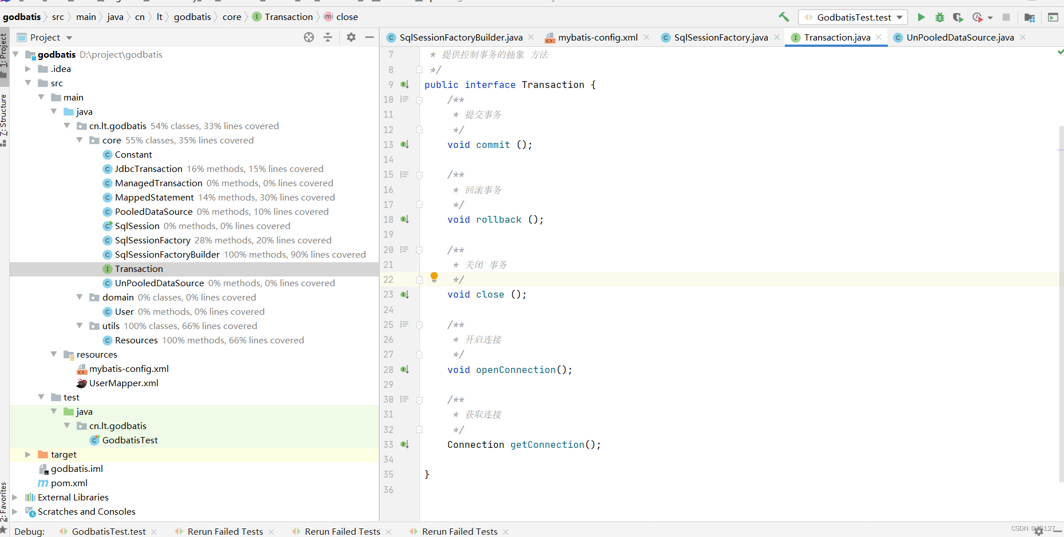
Task: Click implementation gutter icon beside rollback()
Action: coord(404,219)
